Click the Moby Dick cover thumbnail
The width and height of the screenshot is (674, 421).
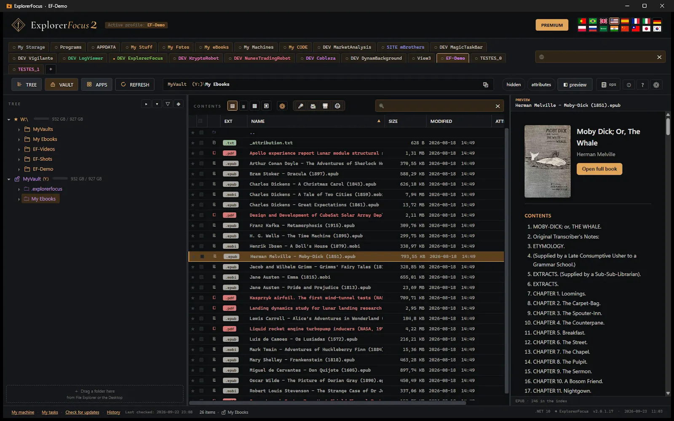(547, 161)
